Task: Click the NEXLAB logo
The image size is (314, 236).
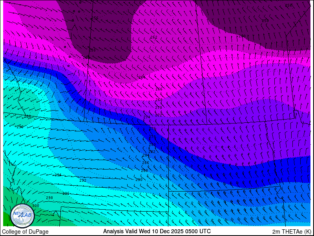Action: tap(22, 216)
